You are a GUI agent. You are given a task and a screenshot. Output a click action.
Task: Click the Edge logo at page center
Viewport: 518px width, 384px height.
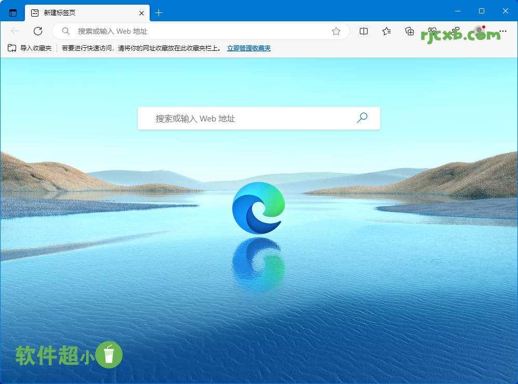pyautogui.click(x=258, y=208)
